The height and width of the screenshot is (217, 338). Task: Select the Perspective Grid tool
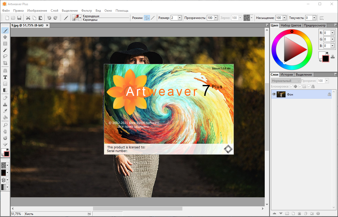tap(5, 70)
